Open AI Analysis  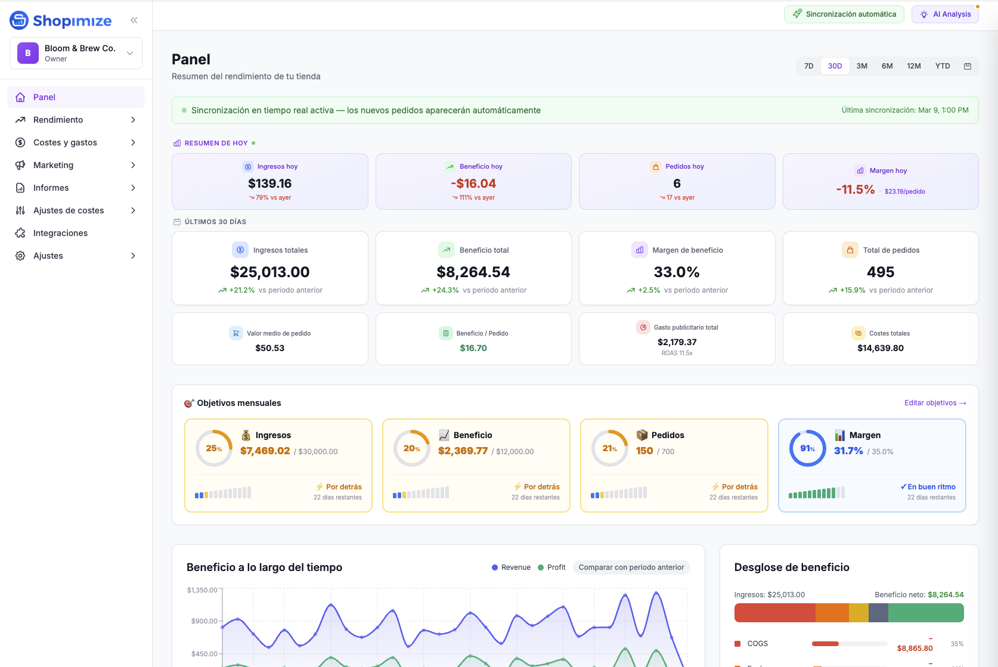click(945, 14)
